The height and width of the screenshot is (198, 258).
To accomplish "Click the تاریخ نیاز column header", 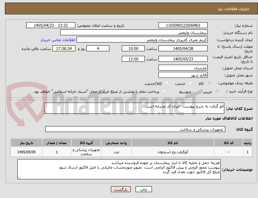I will point(27,143).
